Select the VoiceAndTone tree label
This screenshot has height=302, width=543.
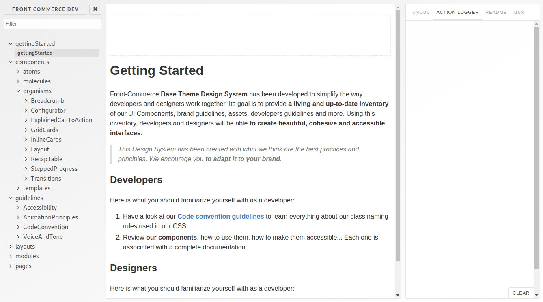click(x=43, y=237)
